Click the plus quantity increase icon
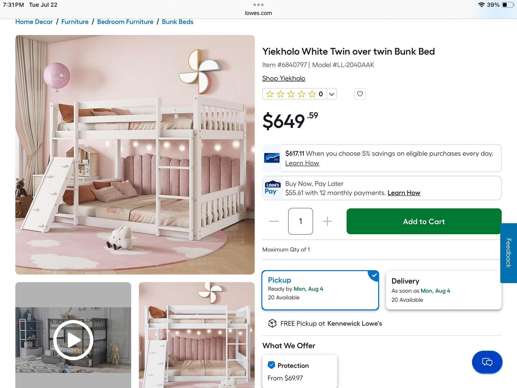 click(x=327, y=221)
